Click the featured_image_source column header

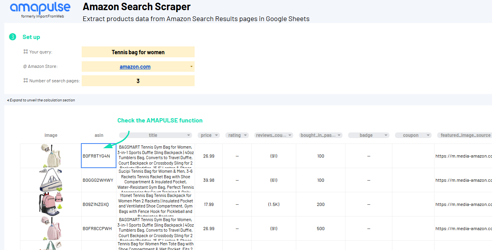pyautogui.click(x=465, y=135)
